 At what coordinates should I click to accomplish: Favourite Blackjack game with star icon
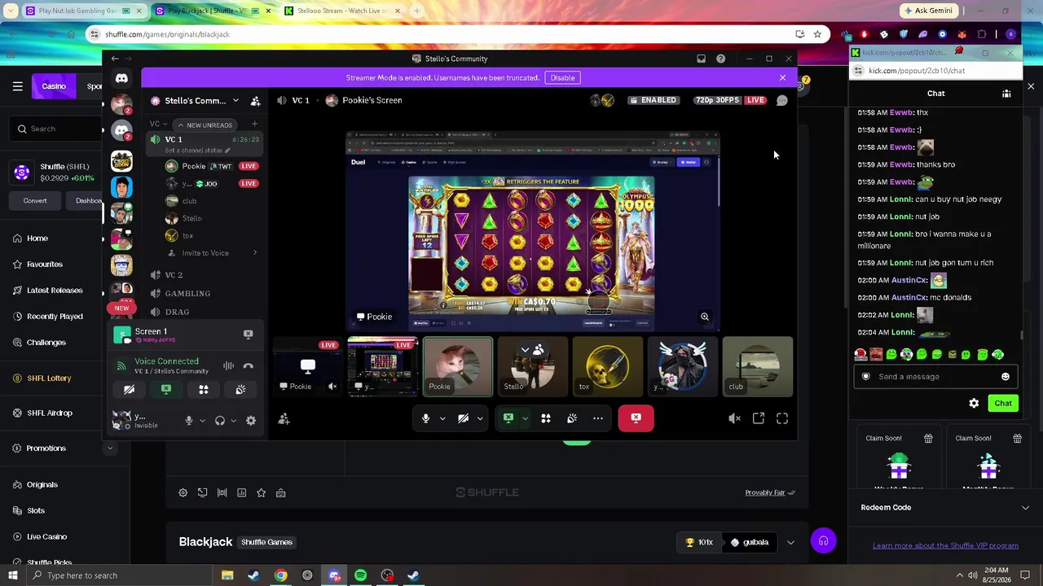pos(261,492)
